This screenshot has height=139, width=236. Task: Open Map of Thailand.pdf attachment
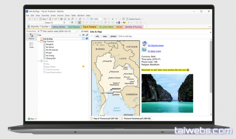(x=104, y=118)
